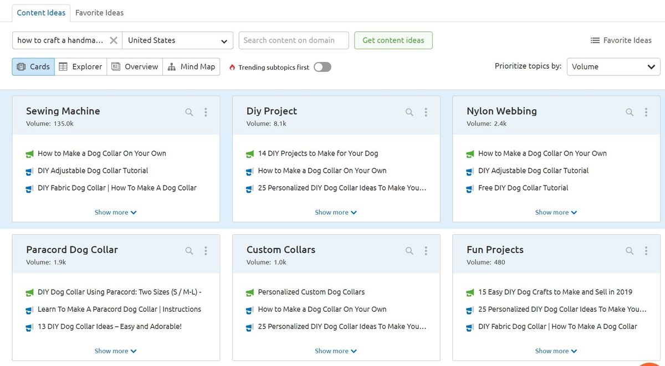Click the Diy Project card title
Viewport: 665px width, 366px height.
tap(272, 111)
